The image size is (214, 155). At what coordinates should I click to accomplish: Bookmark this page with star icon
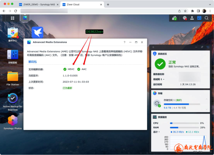click(185, 11)
